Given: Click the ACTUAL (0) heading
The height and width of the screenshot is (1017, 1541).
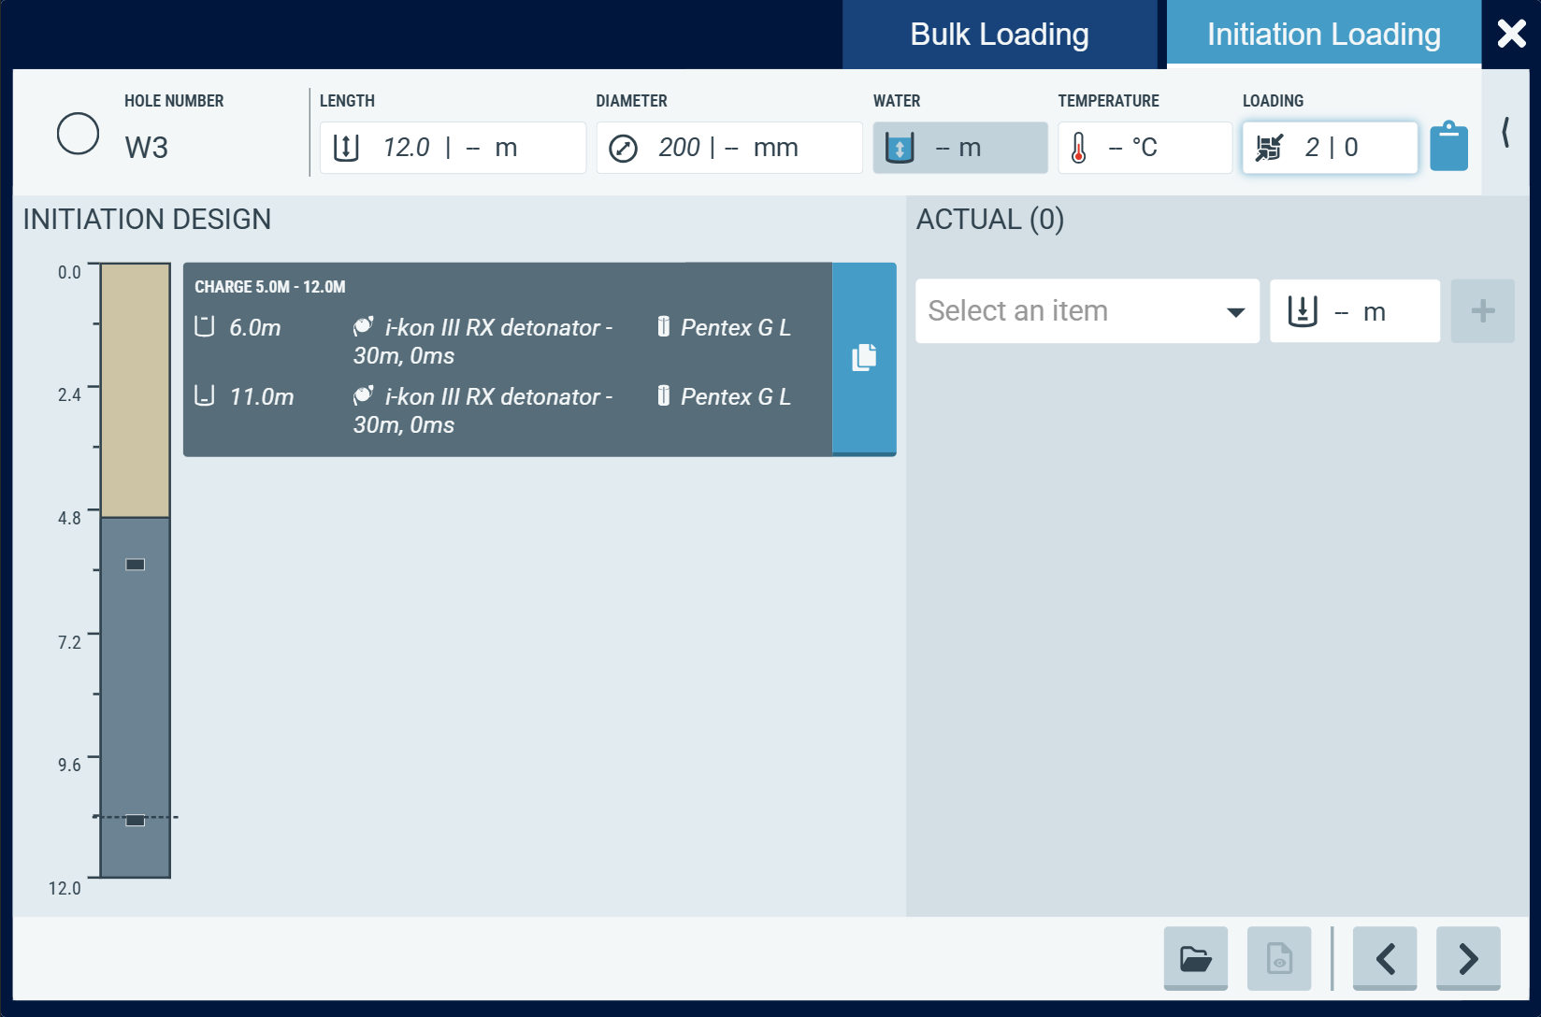Looking at the screenshot, I should pos(990,220).
